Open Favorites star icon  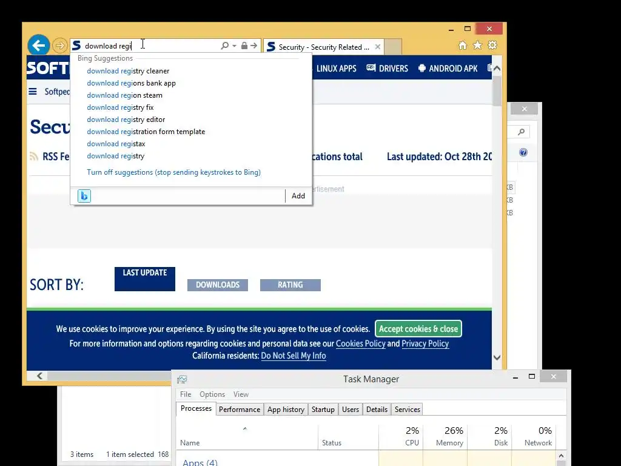tap(478, 45)
